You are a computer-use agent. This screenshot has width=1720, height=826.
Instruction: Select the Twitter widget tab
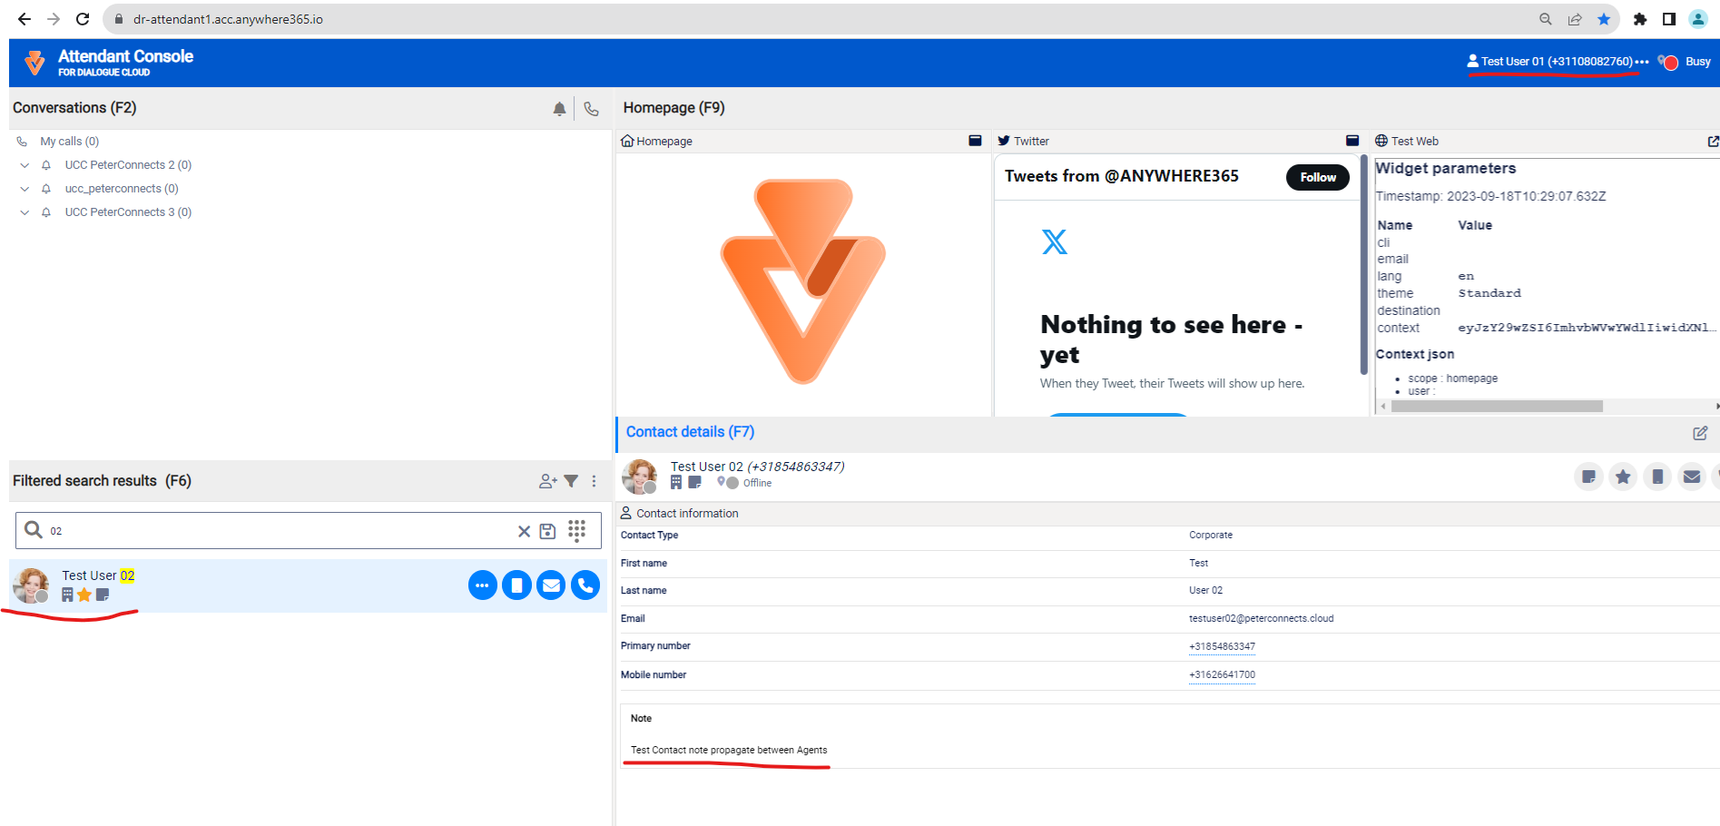pyautogui.click(x=1030, y=141)
